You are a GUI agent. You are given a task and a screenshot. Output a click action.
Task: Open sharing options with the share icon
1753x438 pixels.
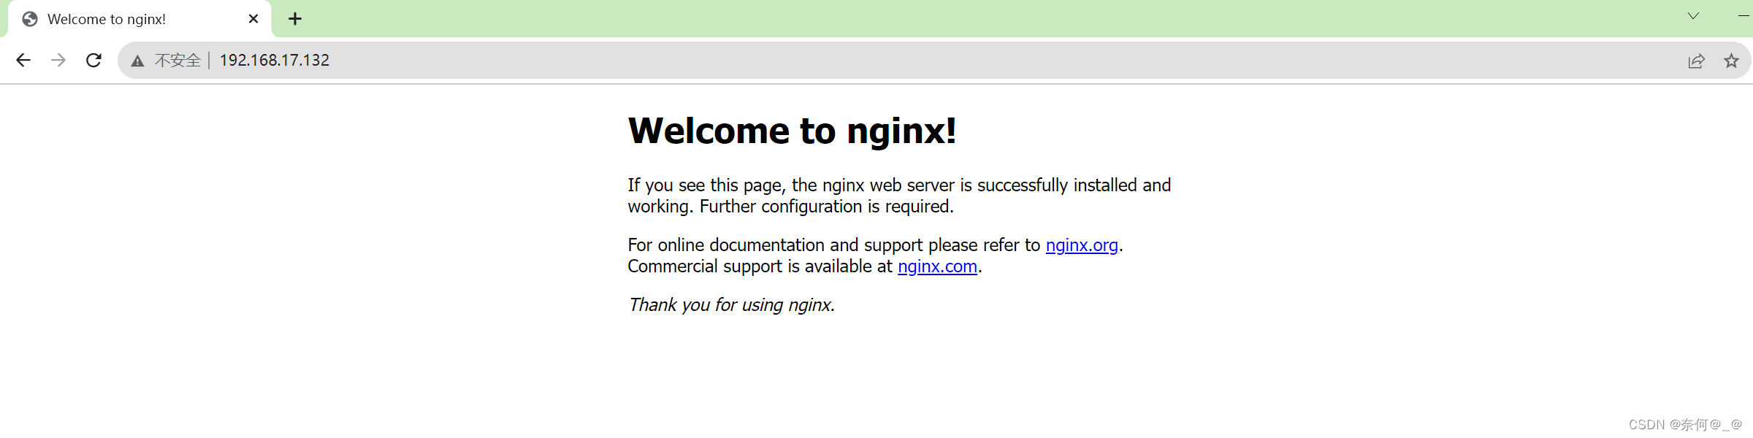pos(1696,61)
